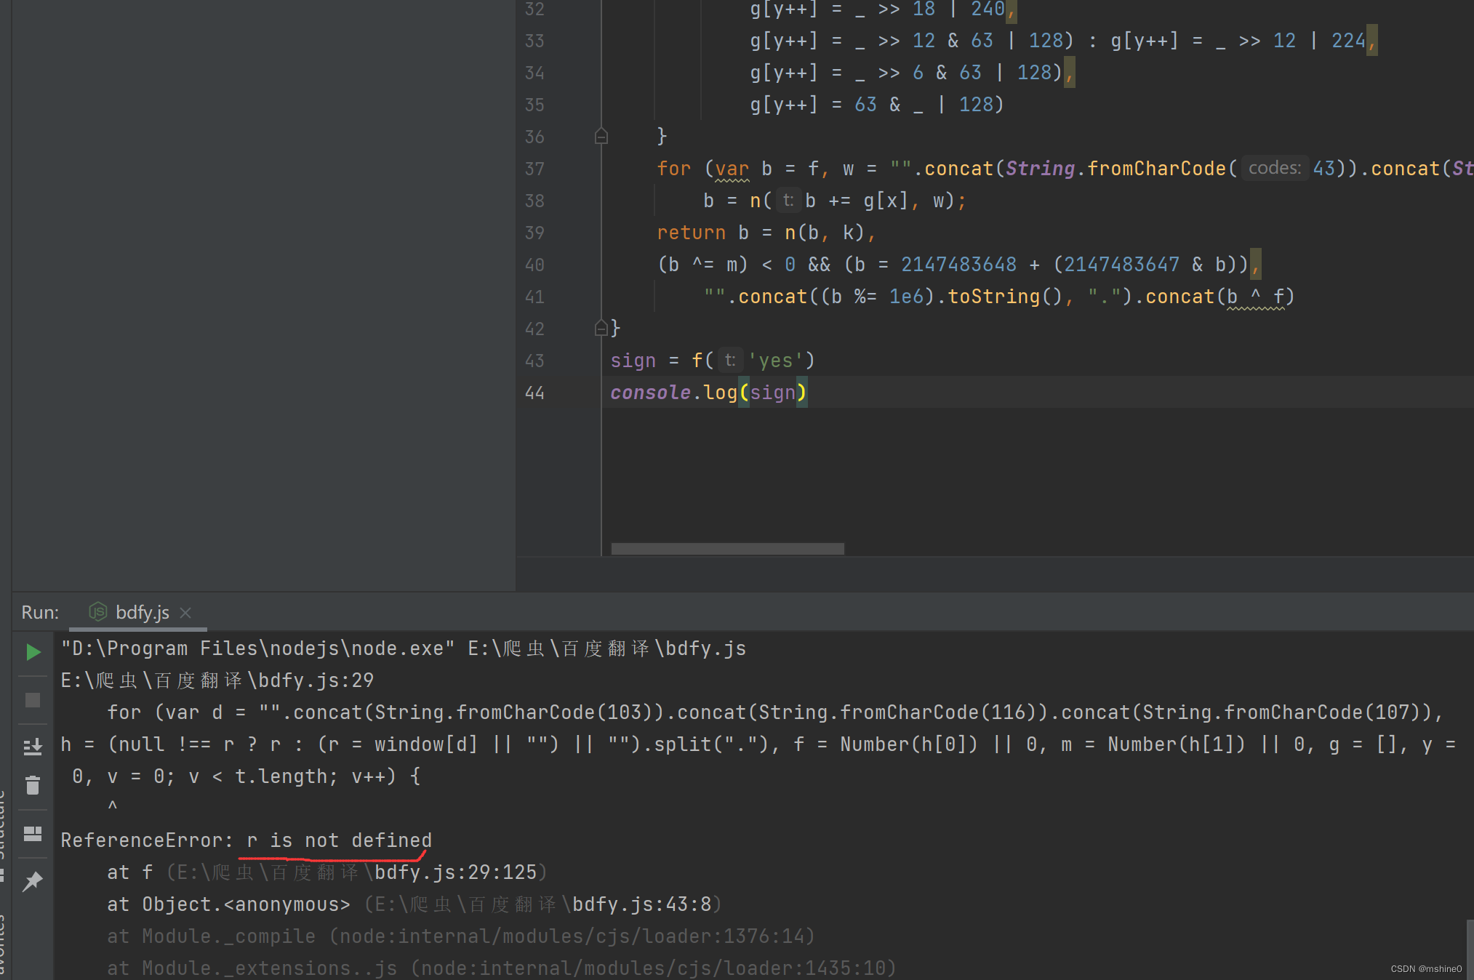Screen dimensions: 1474x980
Task: Select line number 43 in gutter
Action: point(534,361)
